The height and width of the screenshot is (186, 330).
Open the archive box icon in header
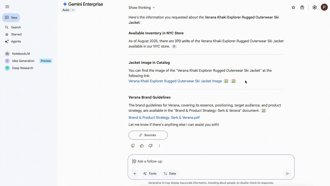click(x=302, y=7)
